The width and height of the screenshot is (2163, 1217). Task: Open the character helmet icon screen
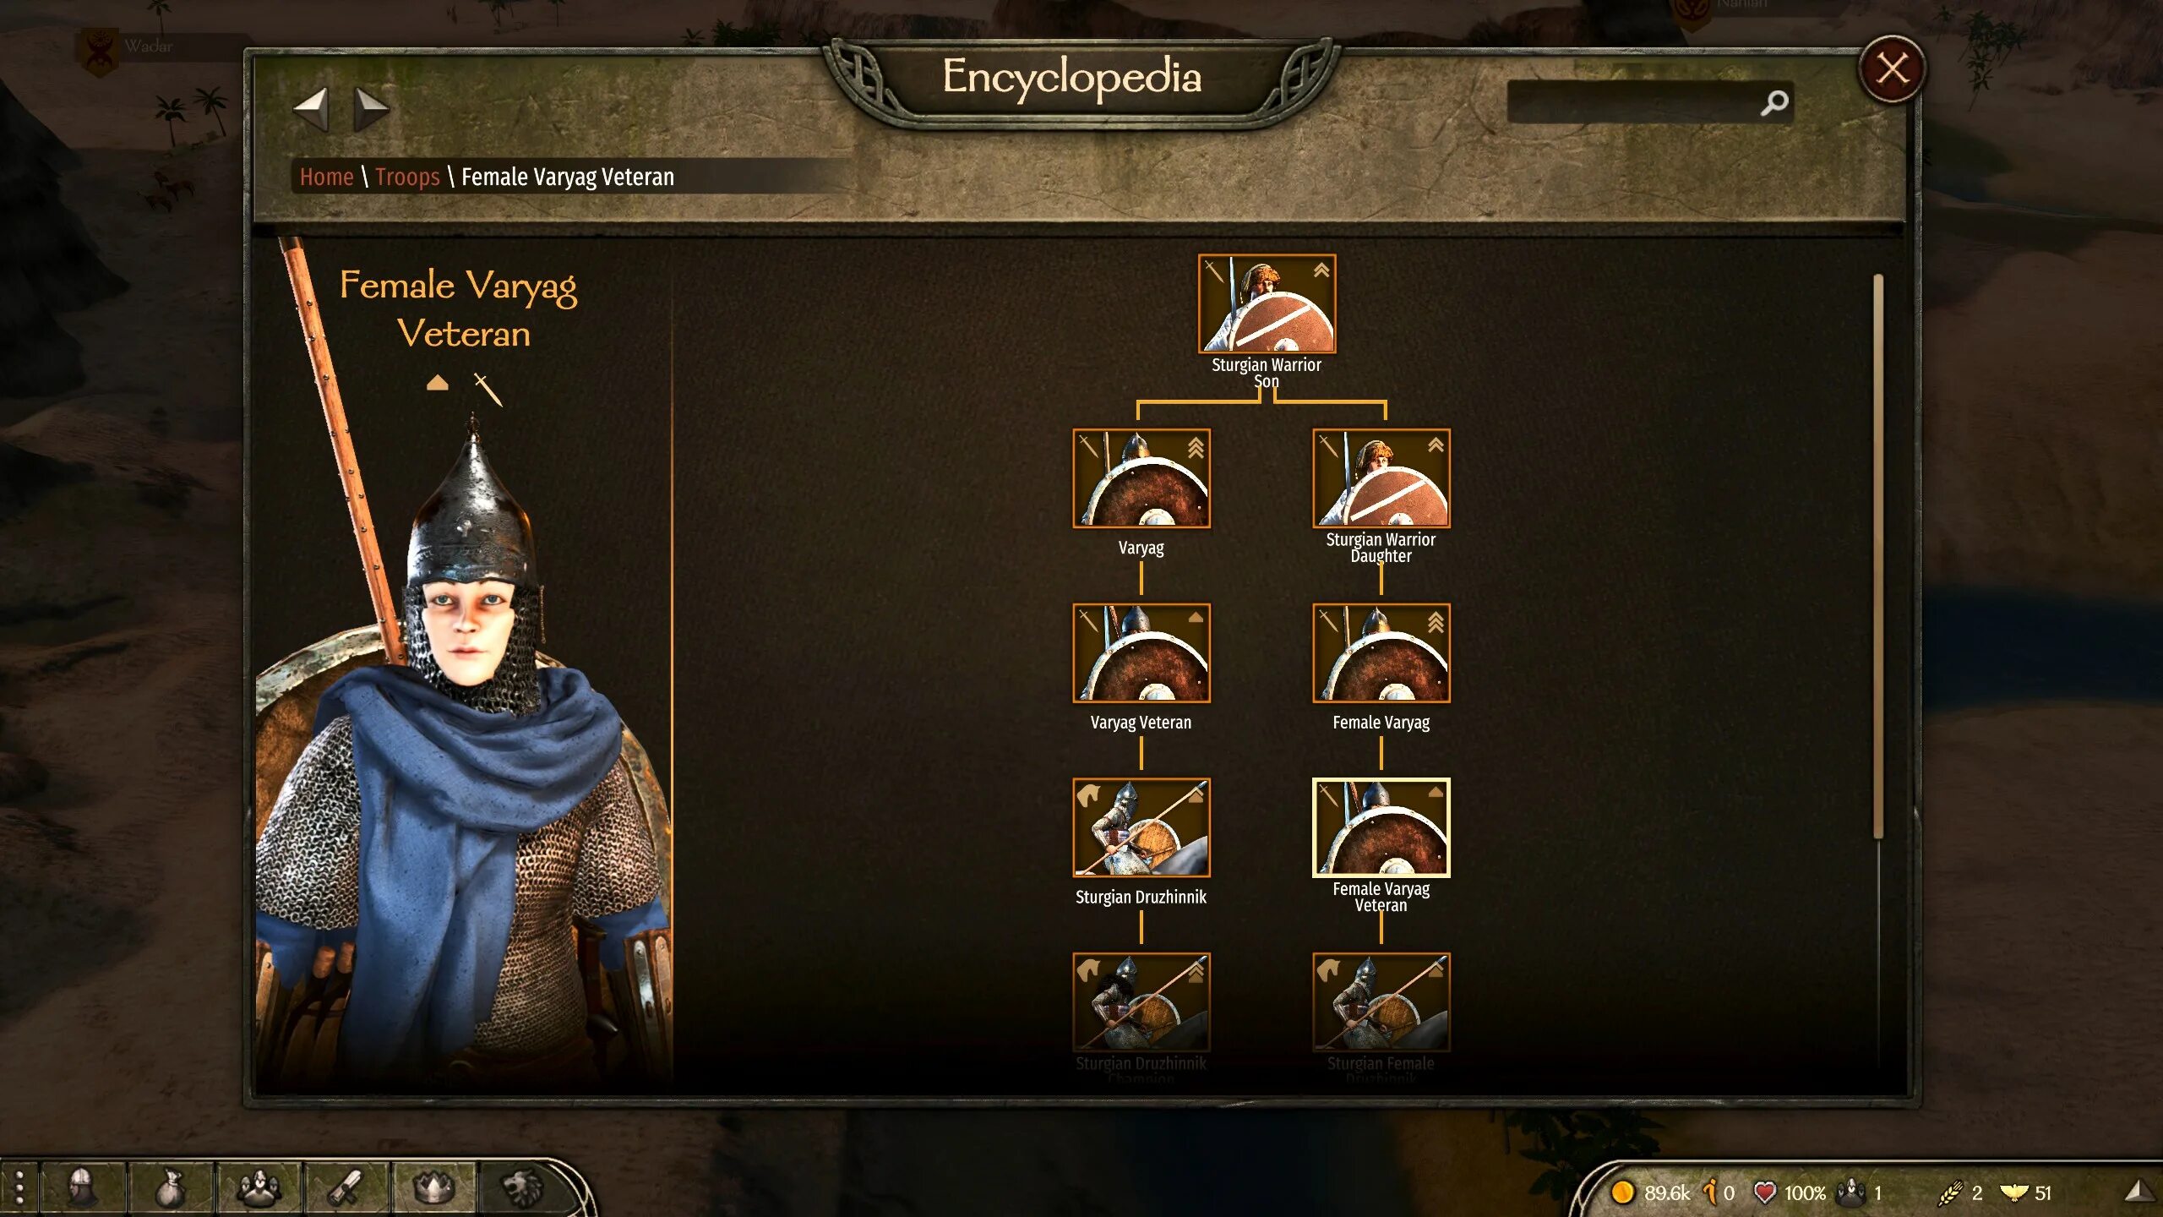[x=82, y=1189]
